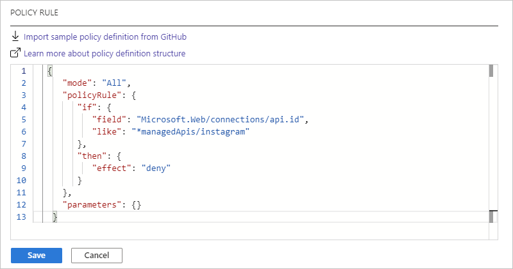Click line number 1 in the editor gutter
The image size is (513, 269).
[23, 71]
